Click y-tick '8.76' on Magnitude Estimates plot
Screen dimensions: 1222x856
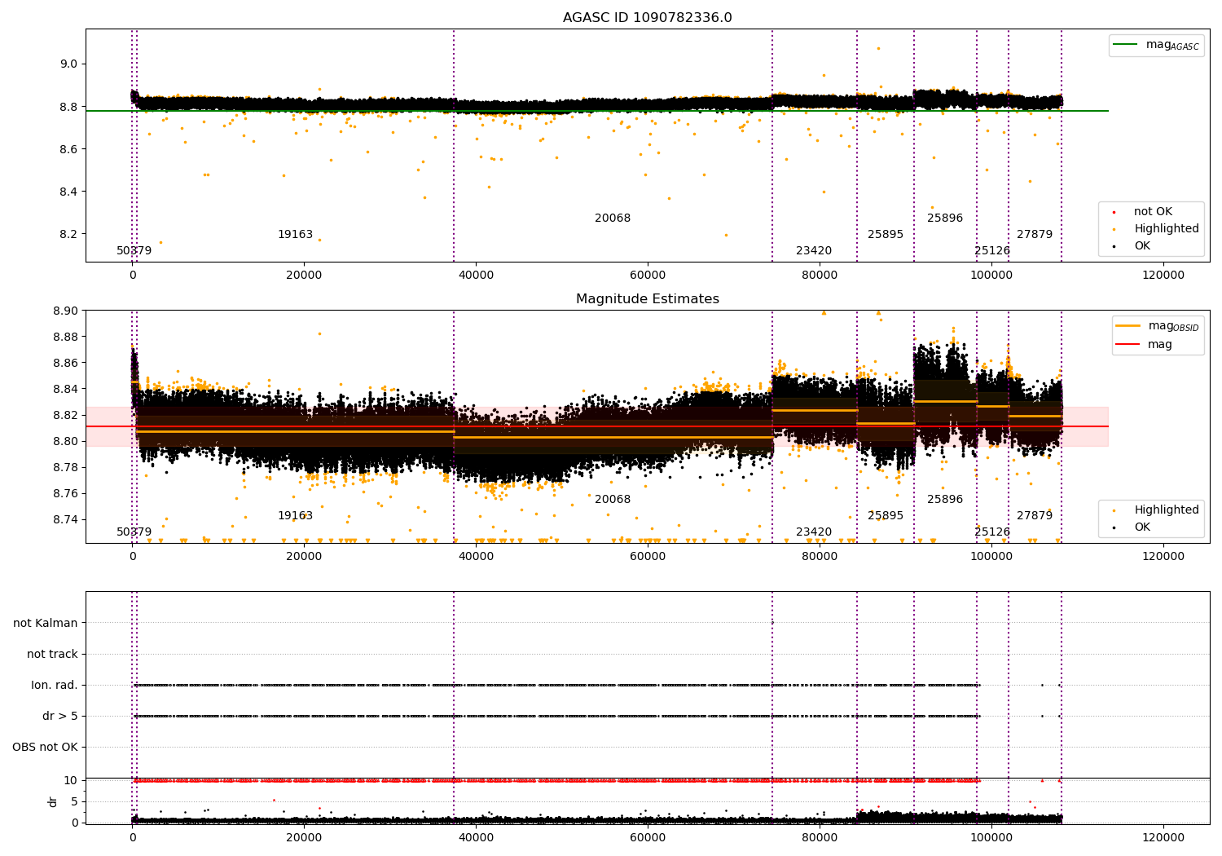pyautogui.click(x=66, y=493)
